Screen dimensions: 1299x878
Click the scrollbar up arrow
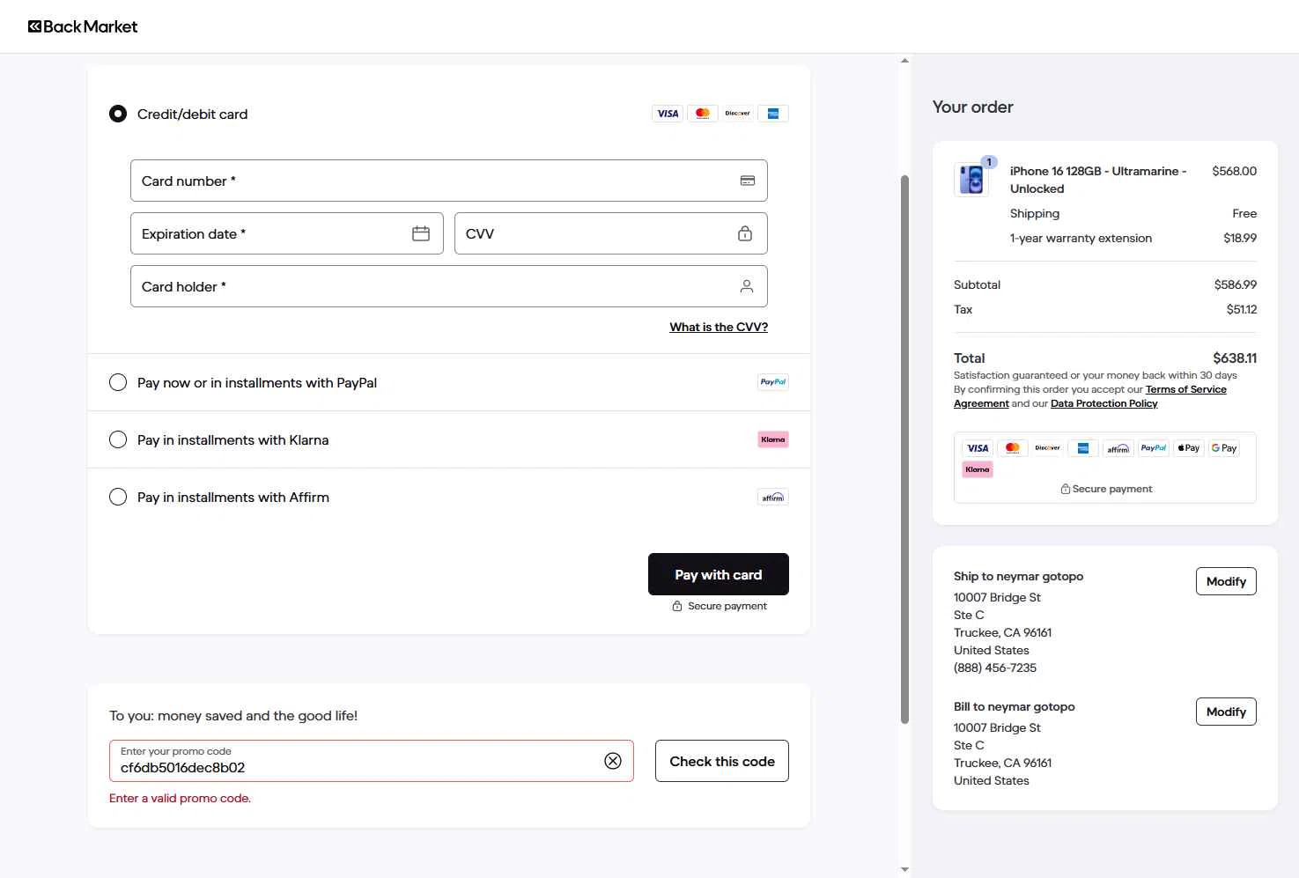click(904, 61)
